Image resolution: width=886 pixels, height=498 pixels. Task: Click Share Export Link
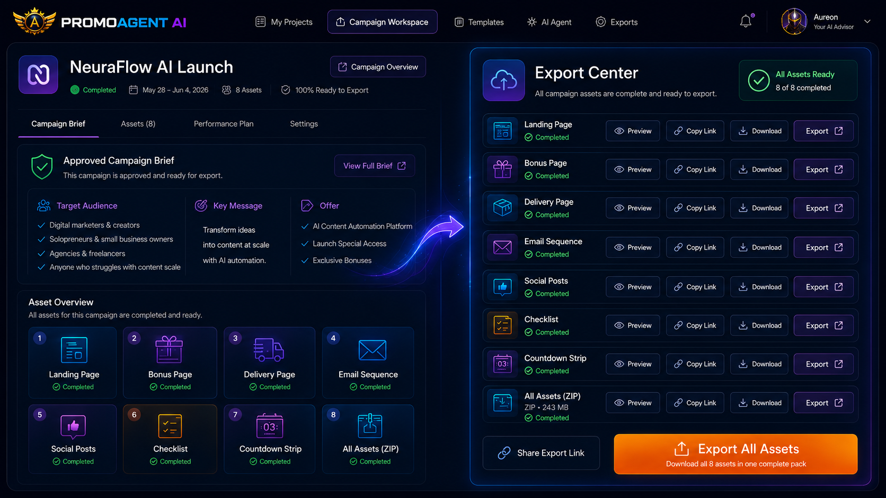(541, 453)
